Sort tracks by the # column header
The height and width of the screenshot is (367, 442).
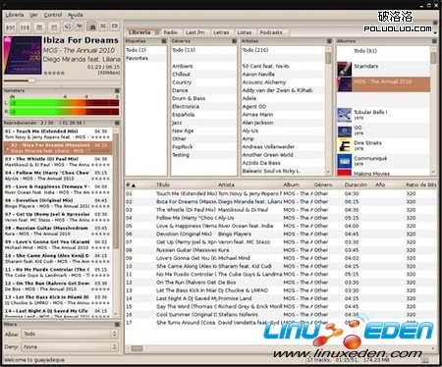tap(131, 185)
